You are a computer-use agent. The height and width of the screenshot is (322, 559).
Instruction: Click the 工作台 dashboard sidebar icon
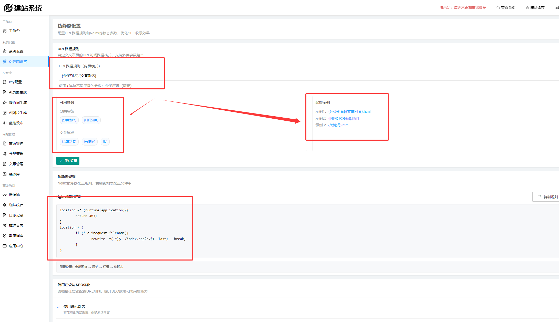[x=5, y=31]
